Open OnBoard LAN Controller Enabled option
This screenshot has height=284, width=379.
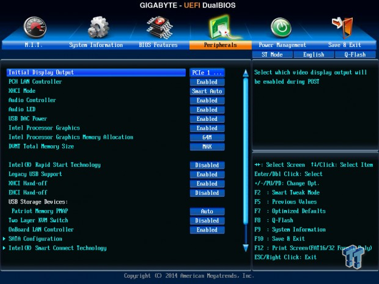pyautogui.click(x=207, y=230)
